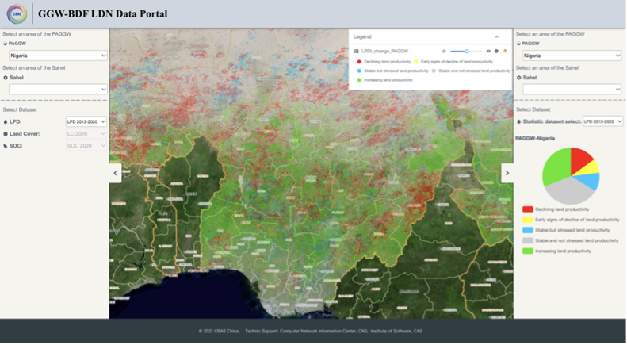Click the dark info icon in Legend

496,50
